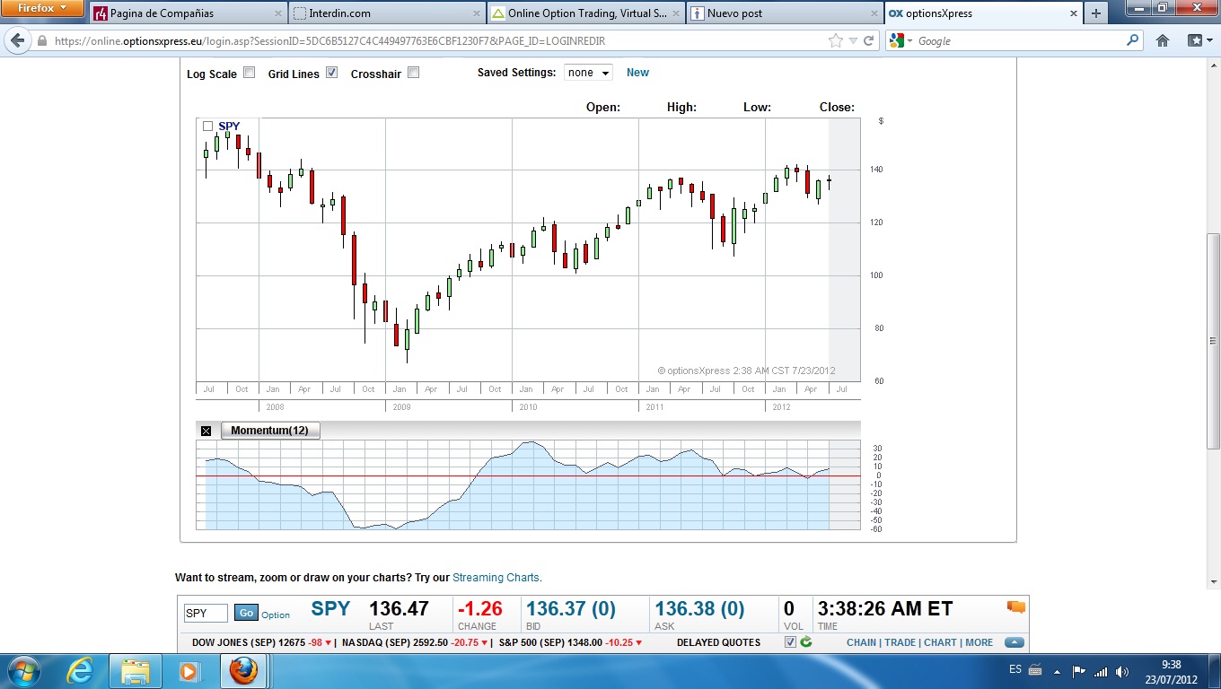Enable the Log Scale checkbox

pos(250,73)
